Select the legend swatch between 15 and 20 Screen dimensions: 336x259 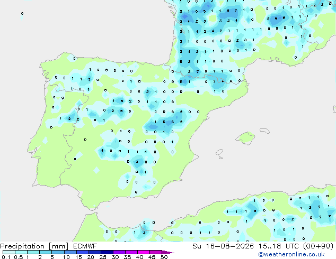tap(82, 252)
